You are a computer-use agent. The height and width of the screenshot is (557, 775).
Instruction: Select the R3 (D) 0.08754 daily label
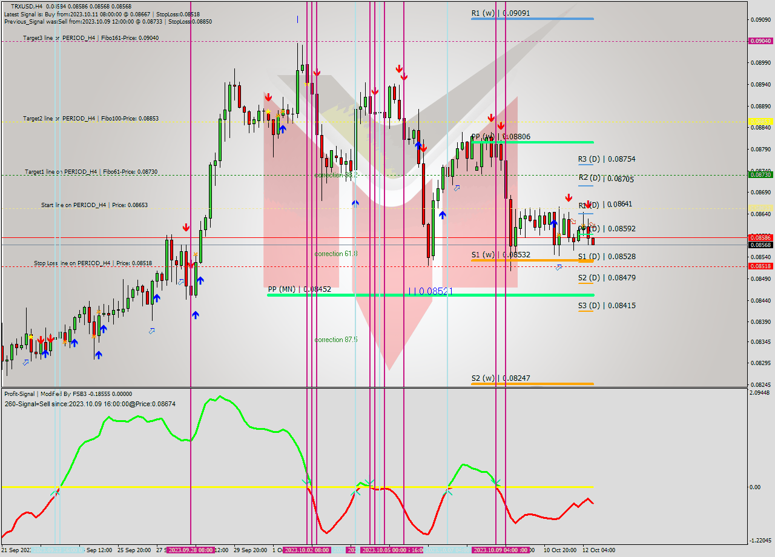click(607, 159)
